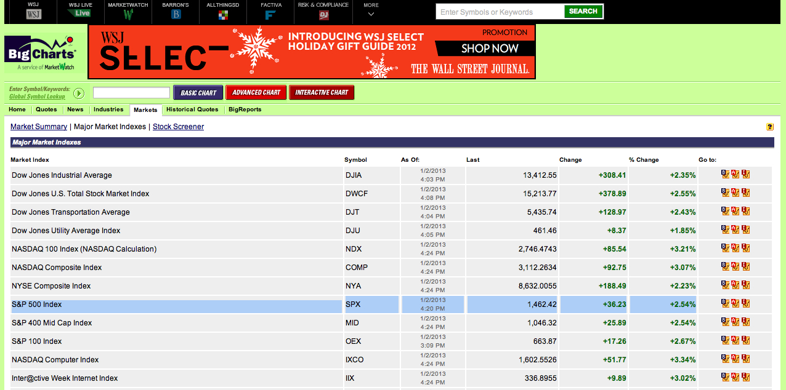Open basic chart icon for DWCF row
This screenshot has height=390, width=786.
pyautogui.click(x=725, y=193)
